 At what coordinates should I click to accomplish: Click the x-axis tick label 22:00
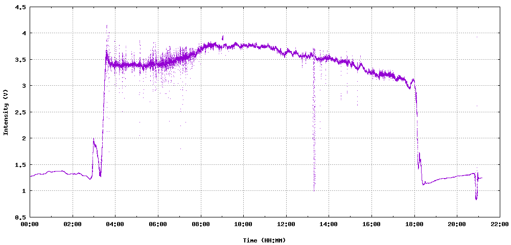click(500, 224)
